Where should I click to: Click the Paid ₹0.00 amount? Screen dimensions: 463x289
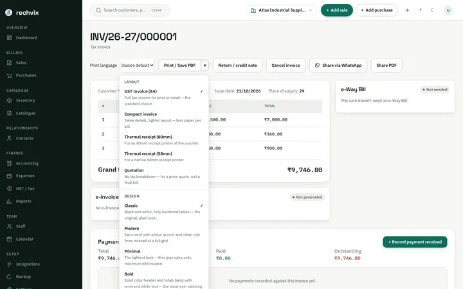click(x=223, y=258)
